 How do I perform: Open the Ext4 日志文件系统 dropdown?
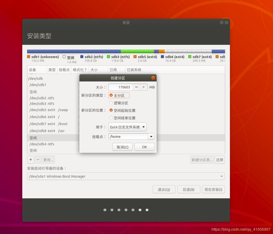[x=127, y=127]
